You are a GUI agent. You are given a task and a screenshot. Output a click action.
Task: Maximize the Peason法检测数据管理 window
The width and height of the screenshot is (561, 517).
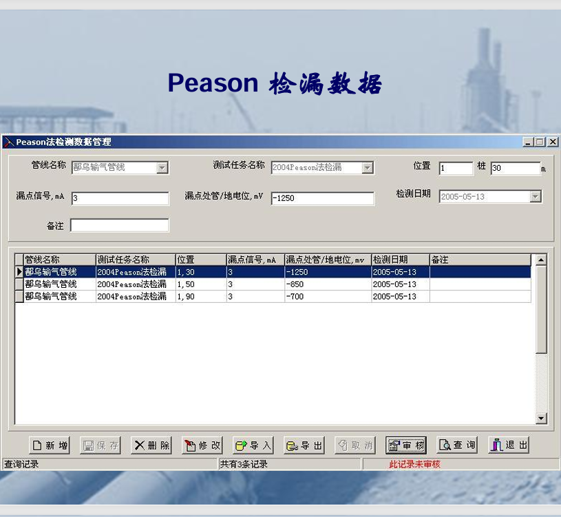point(540,142)
